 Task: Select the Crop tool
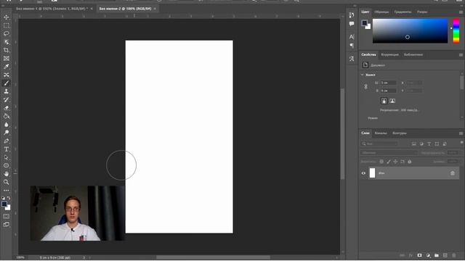7,50
